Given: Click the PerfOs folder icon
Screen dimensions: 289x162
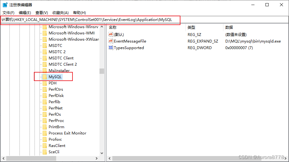Looking at the screenshot, I should click(45, 114).
